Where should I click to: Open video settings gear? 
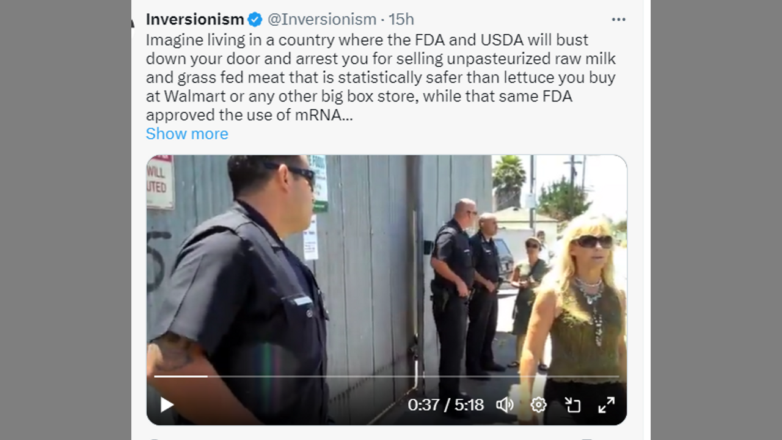(x=538, y=405)
